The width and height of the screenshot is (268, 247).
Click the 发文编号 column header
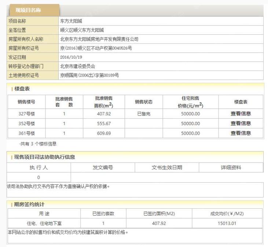[103, 168]
